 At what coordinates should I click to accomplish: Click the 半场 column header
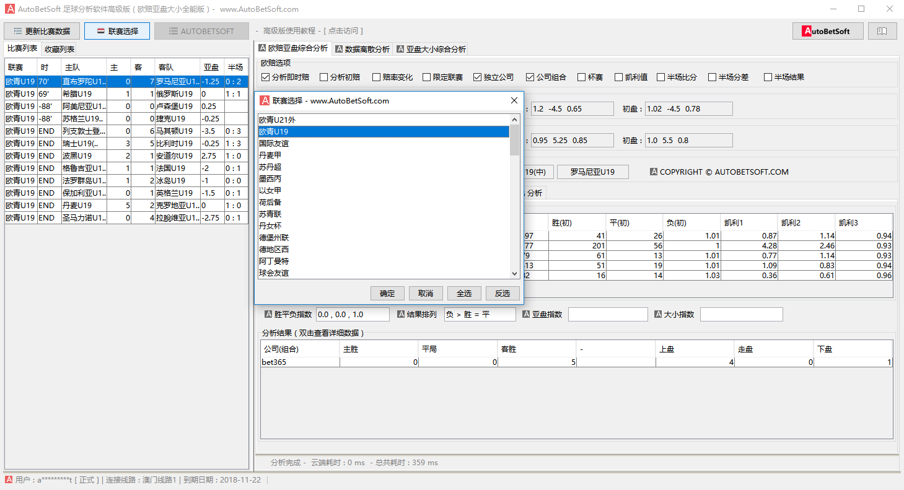pyautogui.click(x=236, y=67)
